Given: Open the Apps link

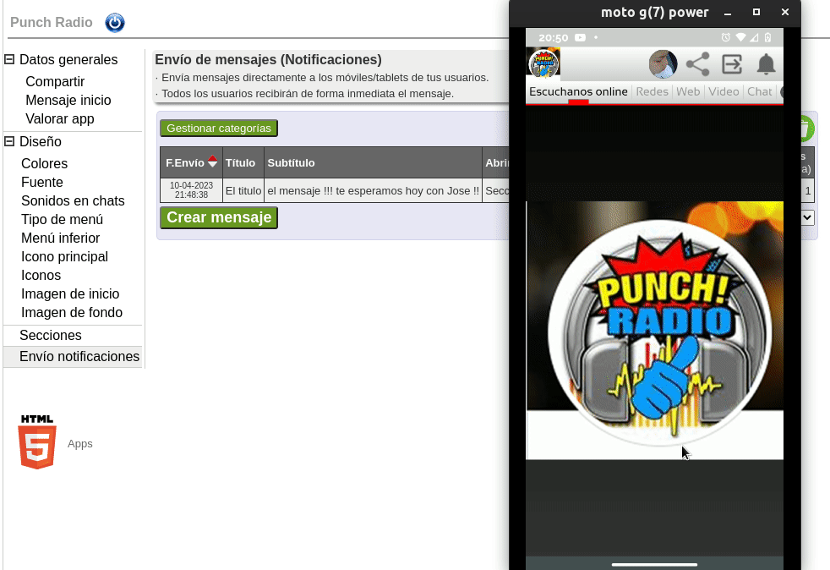Looking at the screenshot, I should pos(80,444).
